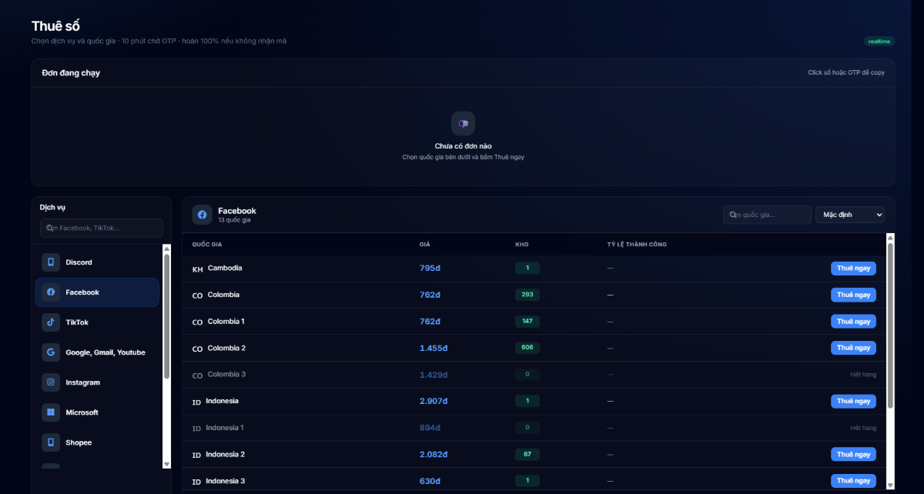Click stock badge 606
This screenshot has height=494, width=924.
tap(527, 348)
